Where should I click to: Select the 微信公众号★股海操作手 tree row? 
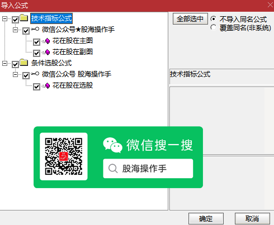point(78,30)
